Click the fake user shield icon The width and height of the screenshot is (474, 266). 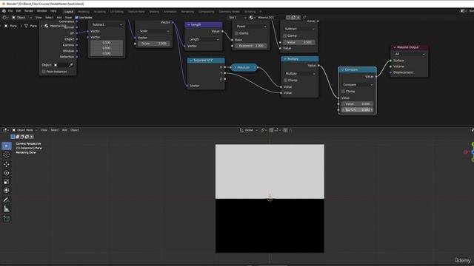(x=288, y=18)
